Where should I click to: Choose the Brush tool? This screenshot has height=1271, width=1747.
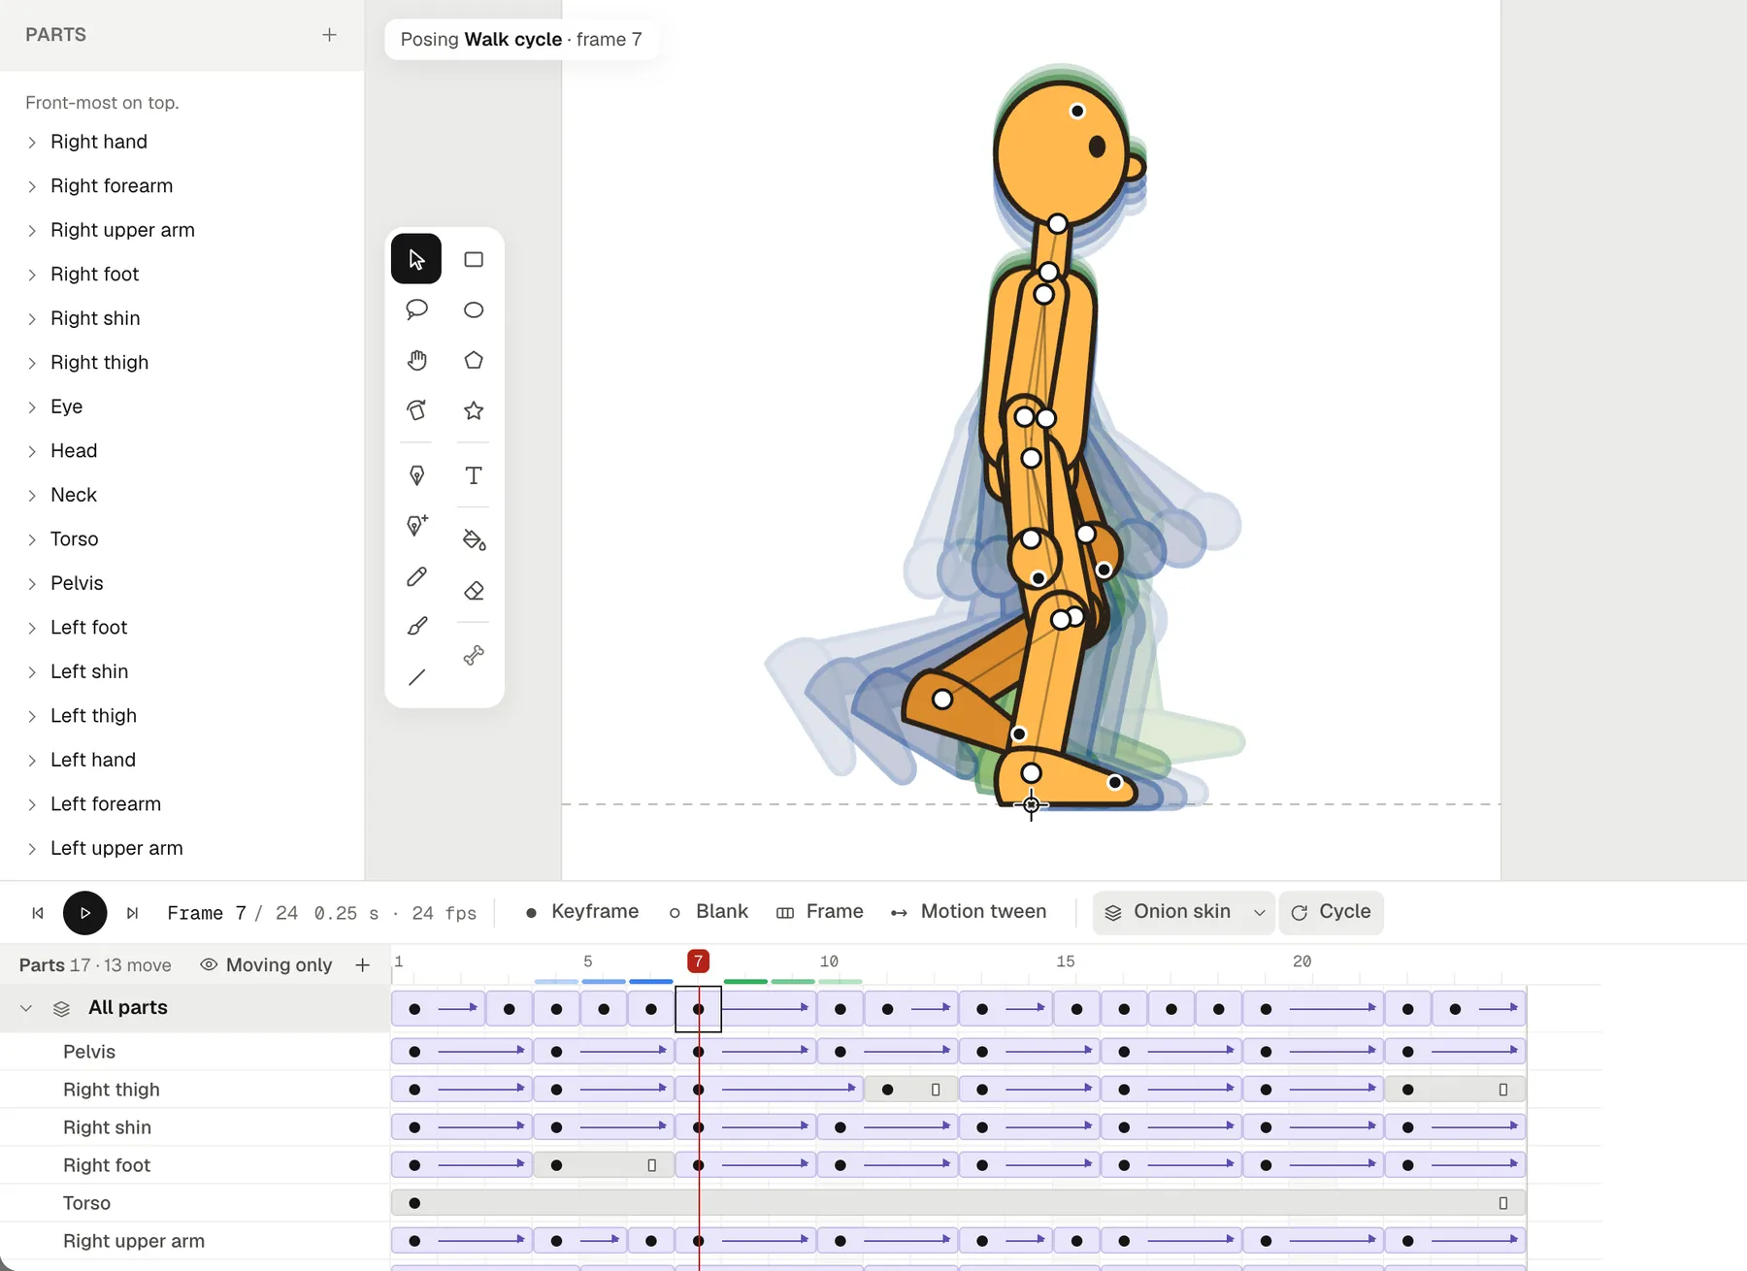(416, 627)
